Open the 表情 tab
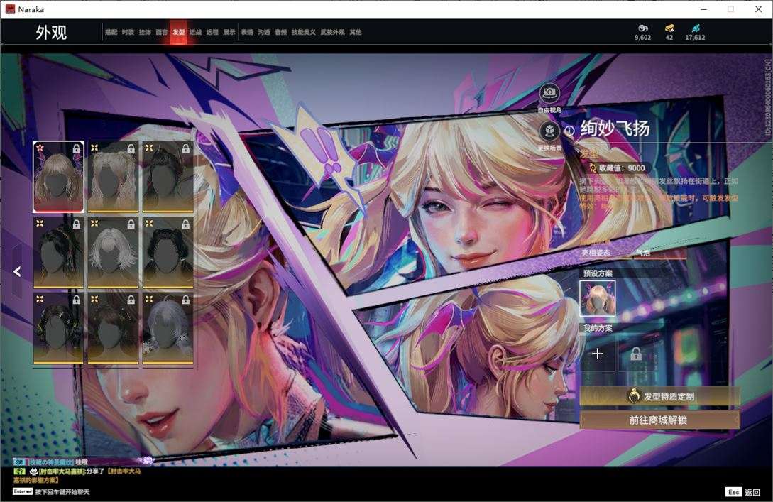Image resolution: width=773 pixels, height=502 pixels. (247, 32)
